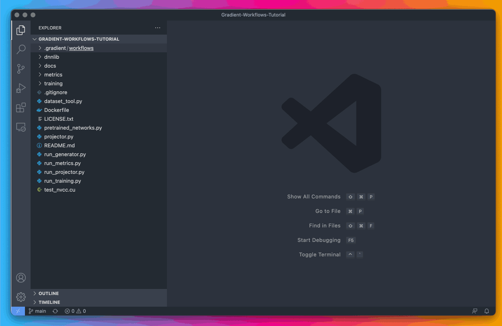Click the main branch indicator
The width and height of the screenshot is (502, 326).
(37, 311)
